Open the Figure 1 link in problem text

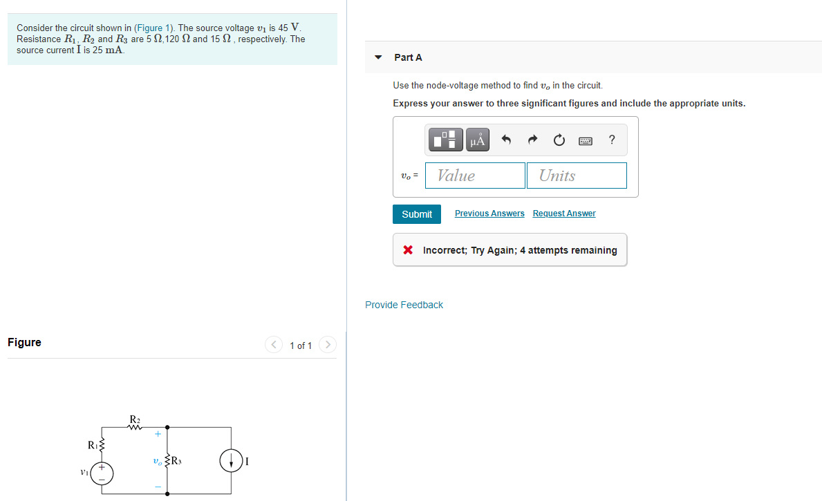(x=154, y=28)
